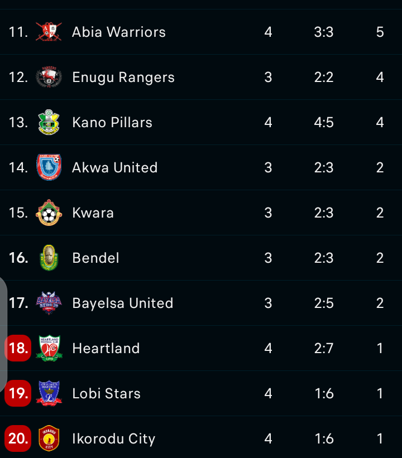This screenshot has width=402, height=458.
Task: Select the Kano Pillars badge icon
Action: (x=49, y=122)
